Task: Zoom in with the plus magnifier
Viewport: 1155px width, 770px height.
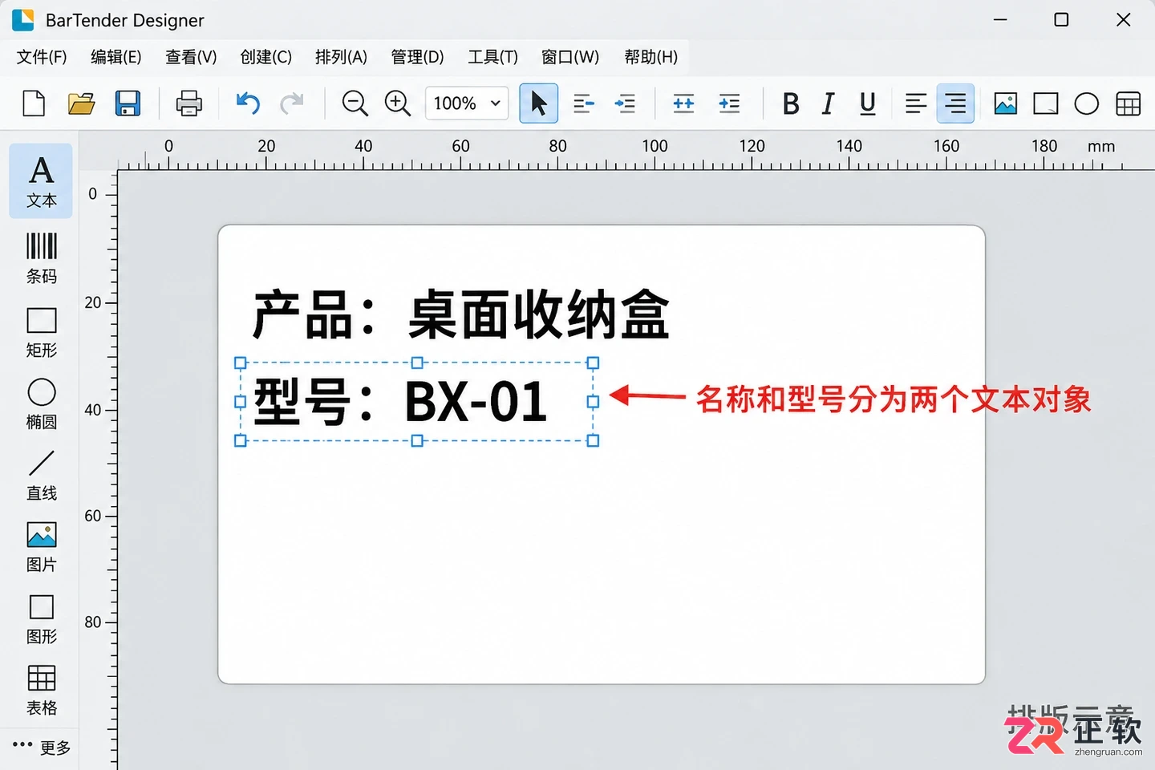Action: [398, 103]
